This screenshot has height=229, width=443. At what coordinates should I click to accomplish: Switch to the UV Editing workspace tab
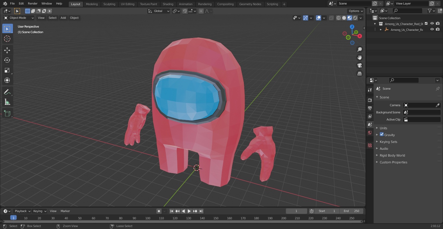click(x=127, y=4)
